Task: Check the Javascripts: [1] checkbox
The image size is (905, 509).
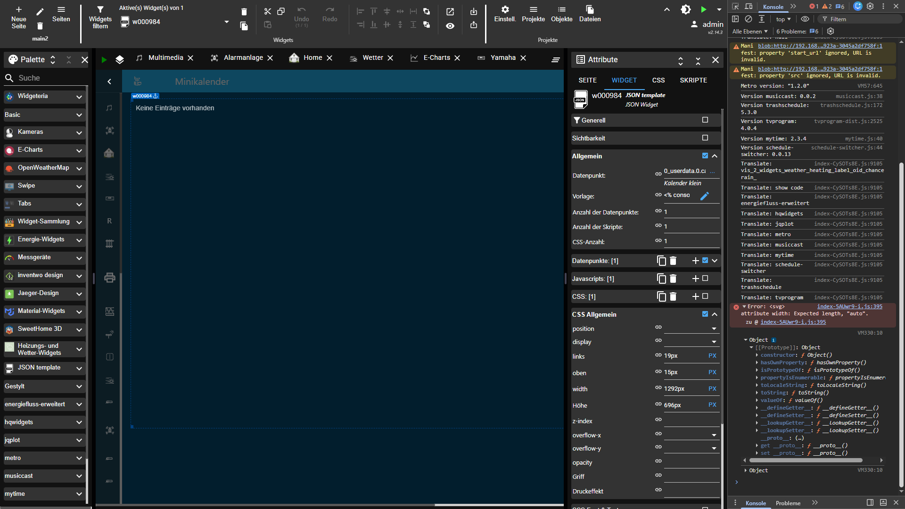Action: 705,278
